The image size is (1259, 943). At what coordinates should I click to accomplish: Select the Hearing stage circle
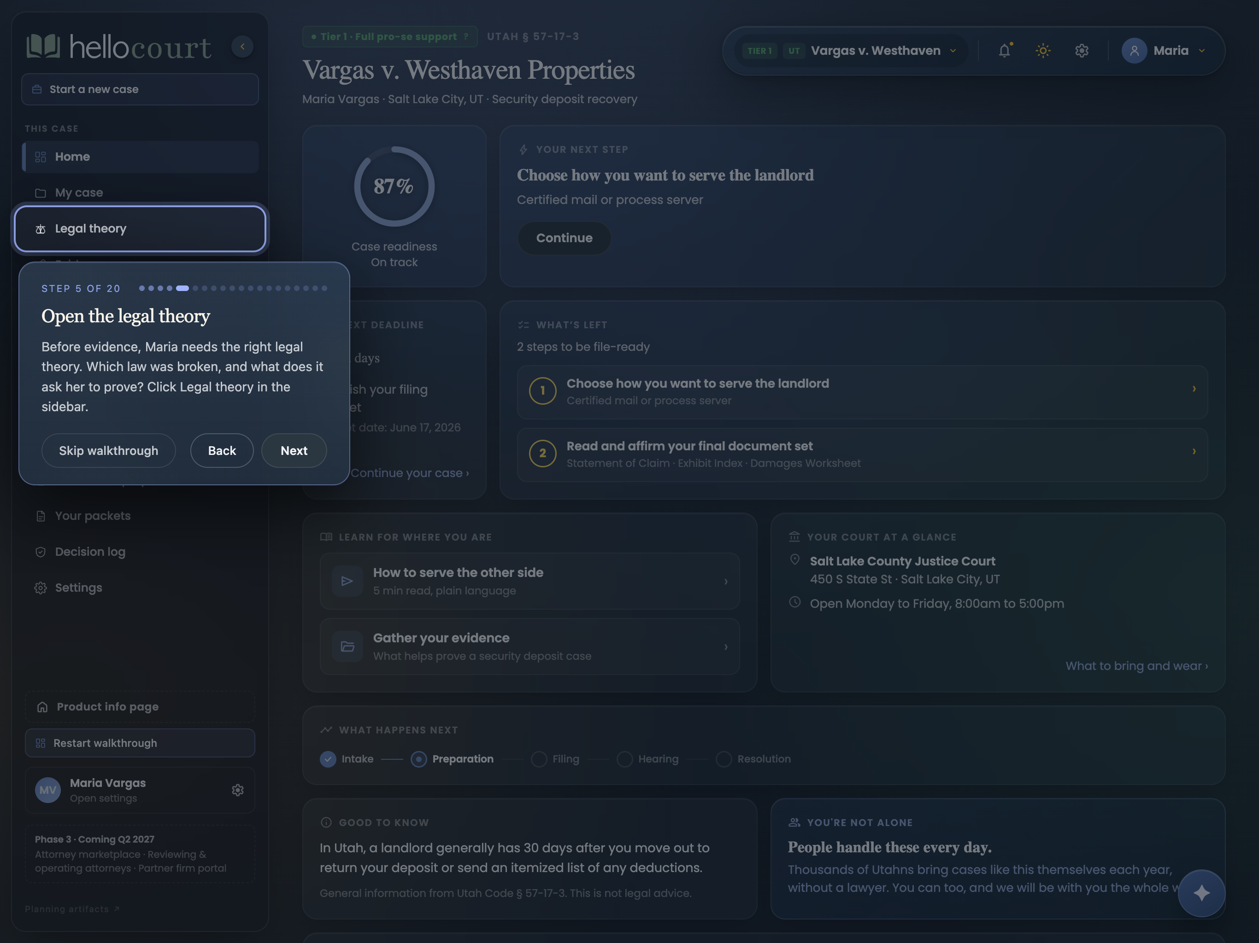[x=624, y=759]
